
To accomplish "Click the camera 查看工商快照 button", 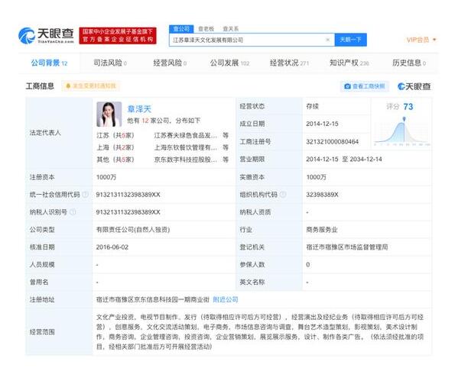I will [x=365, y=86].
